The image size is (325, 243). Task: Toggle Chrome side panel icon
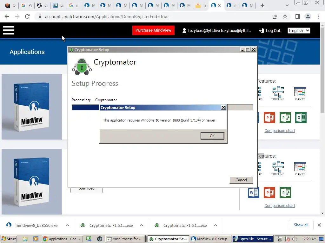[x=298, y=16]
